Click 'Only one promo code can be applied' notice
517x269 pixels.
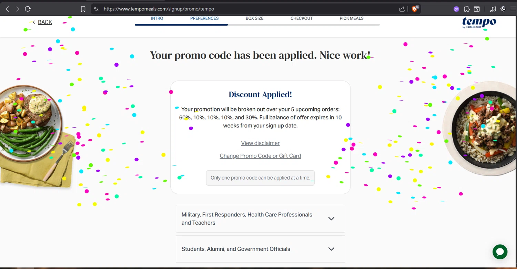[260, 178]
